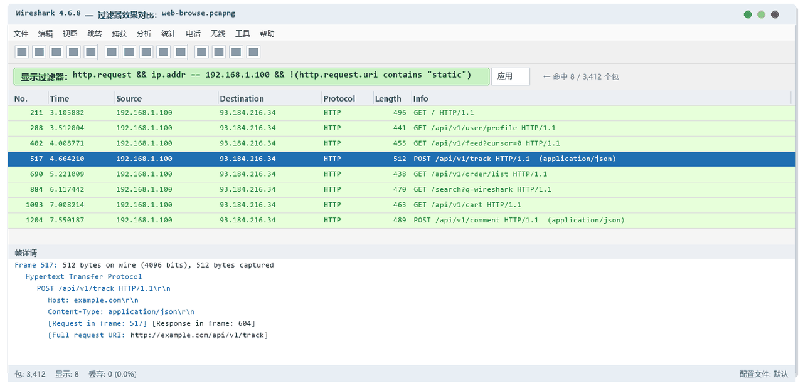Screen dimensions: 803x386
Task: Sort by the Time column header
Action: point(82,98)
